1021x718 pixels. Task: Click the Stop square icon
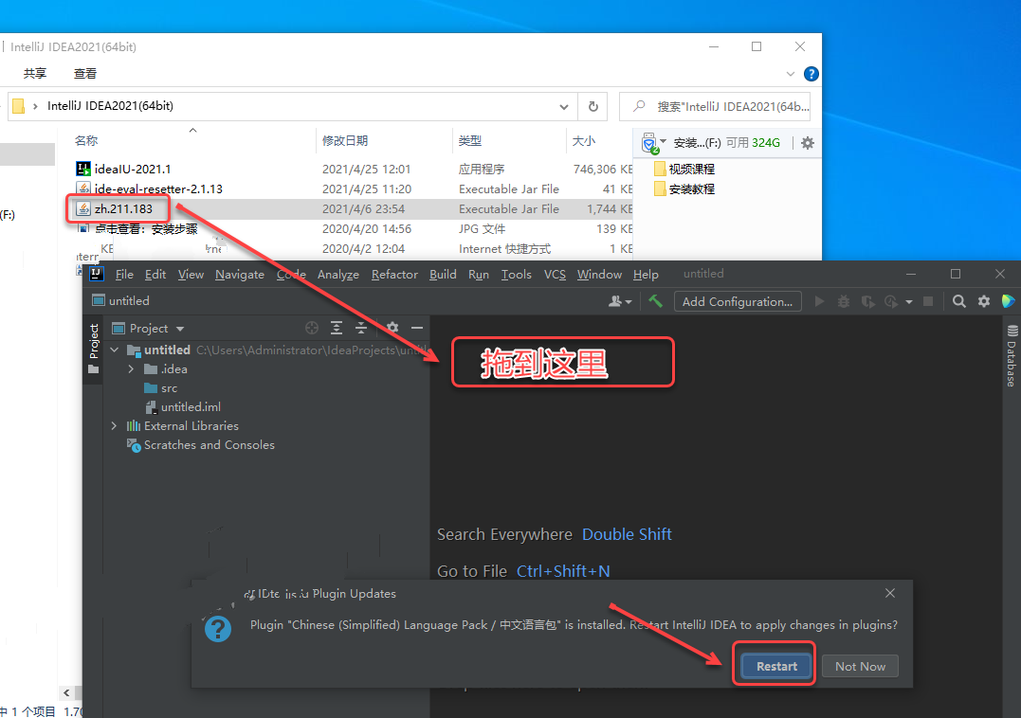(928, 301)
